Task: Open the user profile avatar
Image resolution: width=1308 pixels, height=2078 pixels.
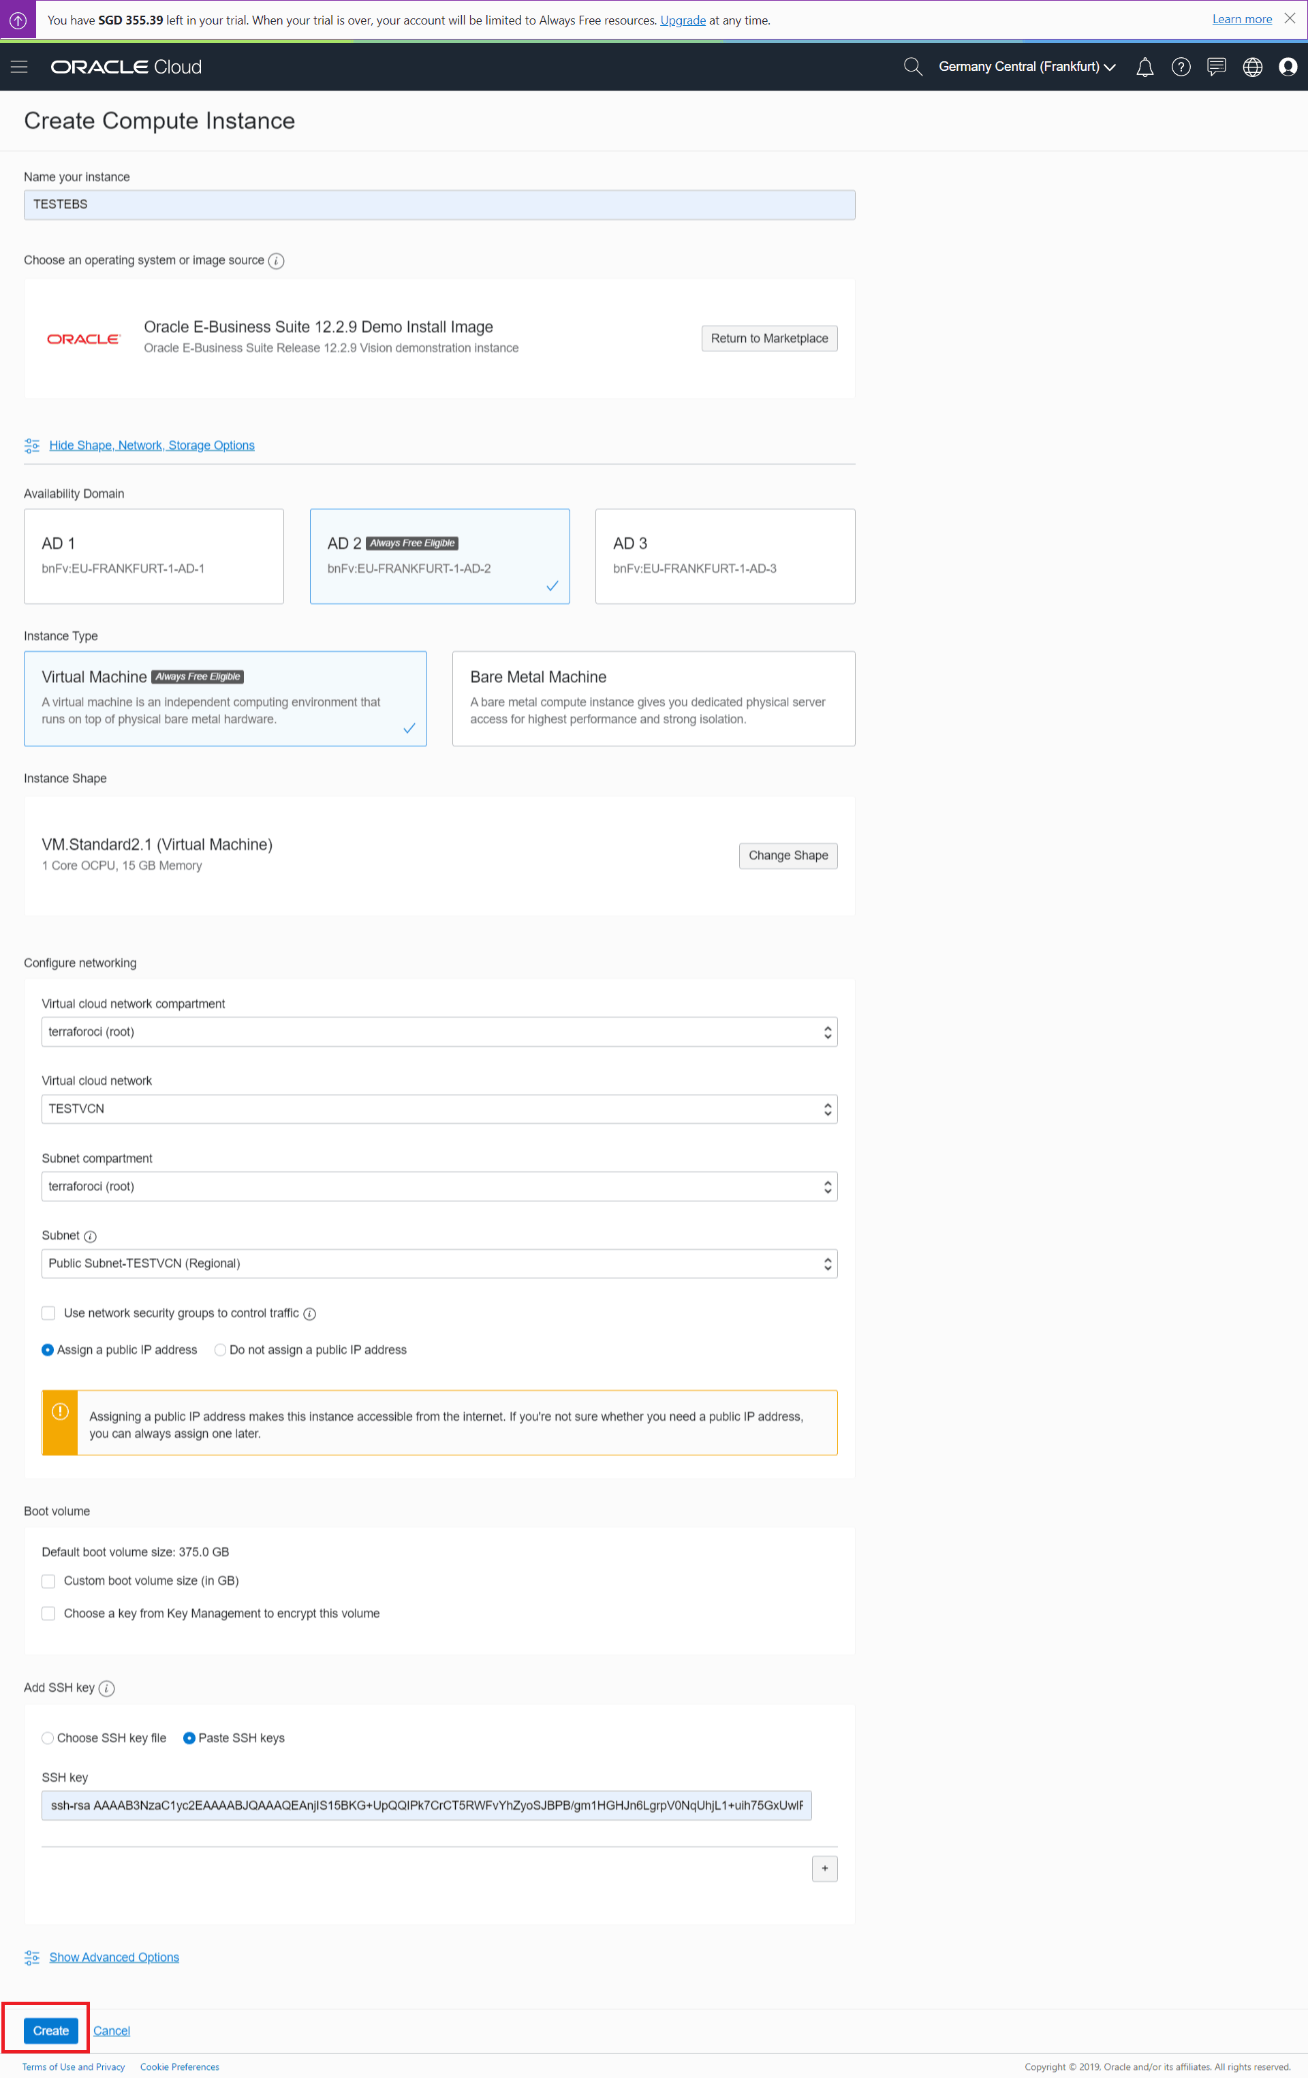Action: click(1288, 67)
